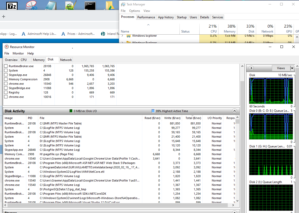Sort by the Write (B/sec) column header
Image resolution: width=299 pixels, height=213 pixels.
172,118
